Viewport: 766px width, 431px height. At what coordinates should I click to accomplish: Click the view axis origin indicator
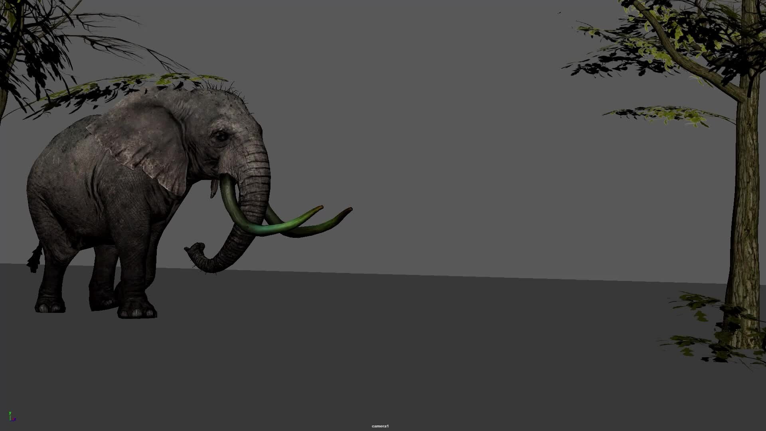click(x=10, y=420)
